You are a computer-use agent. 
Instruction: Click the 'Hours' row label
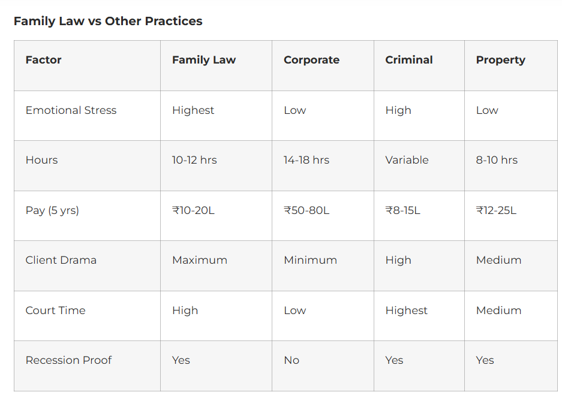click(41, 160)
